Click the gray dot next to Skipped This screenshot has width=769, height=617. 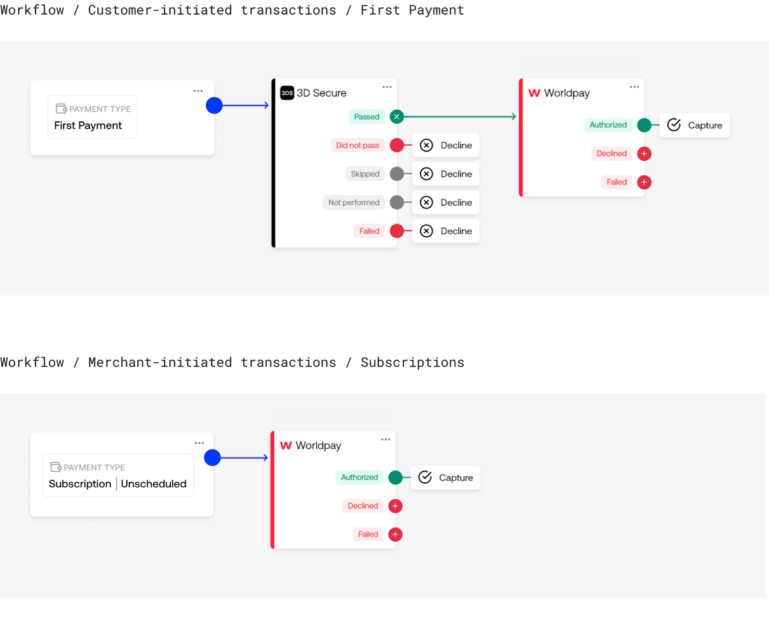pos(397,174)
